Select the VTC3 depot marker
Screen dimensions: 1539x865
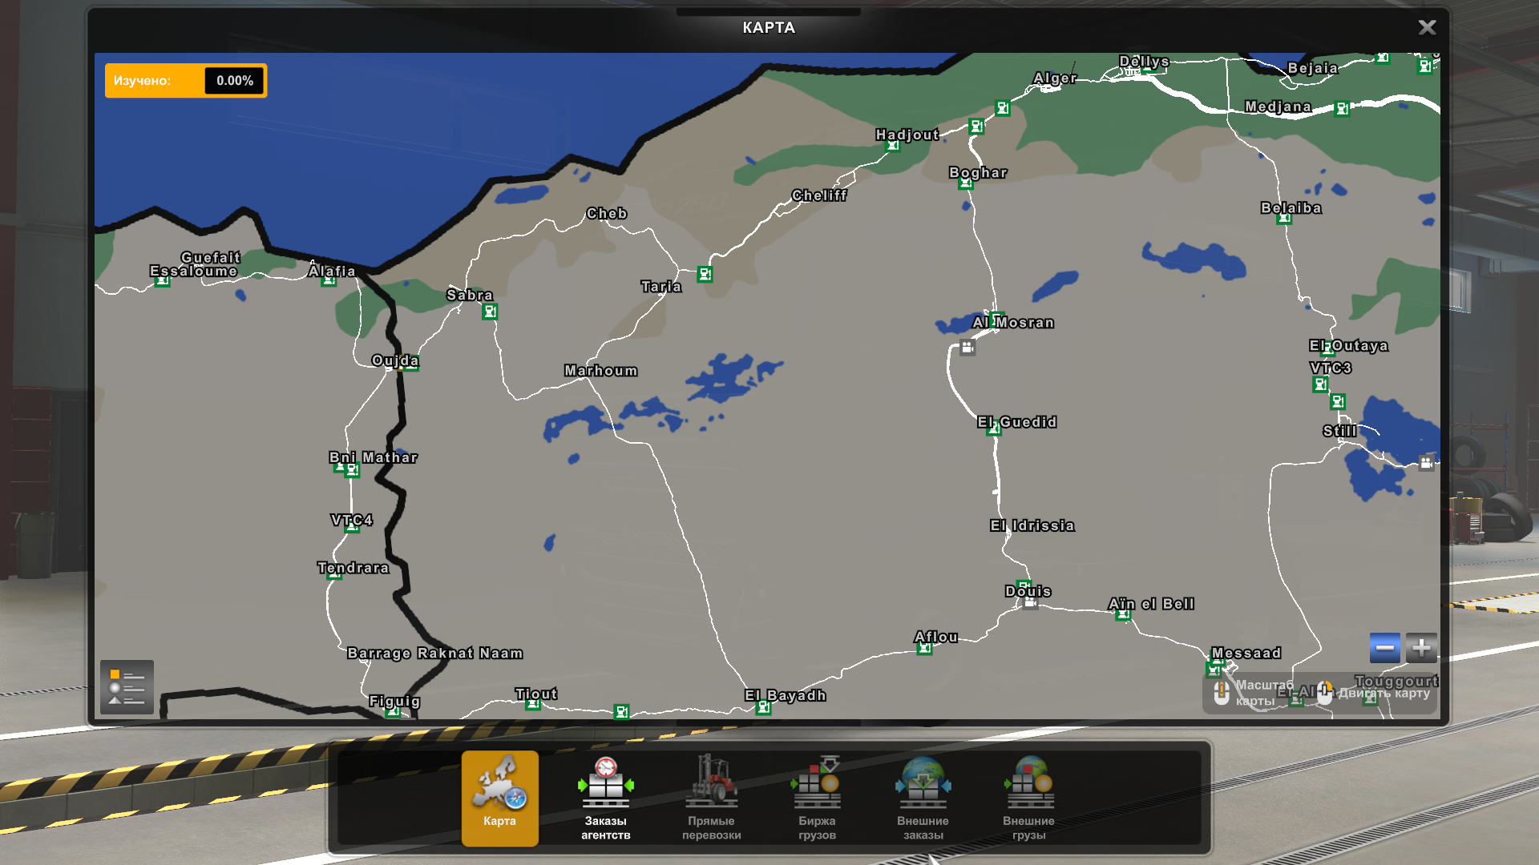pos(1320,384)
